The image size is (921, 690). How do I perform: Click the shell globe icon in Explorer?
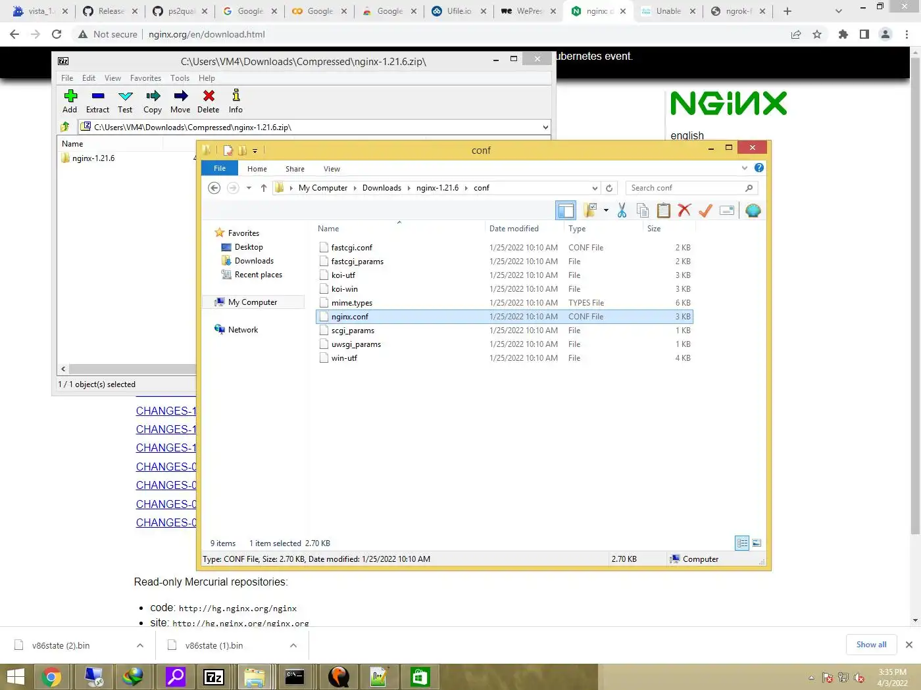pos(753,210)
